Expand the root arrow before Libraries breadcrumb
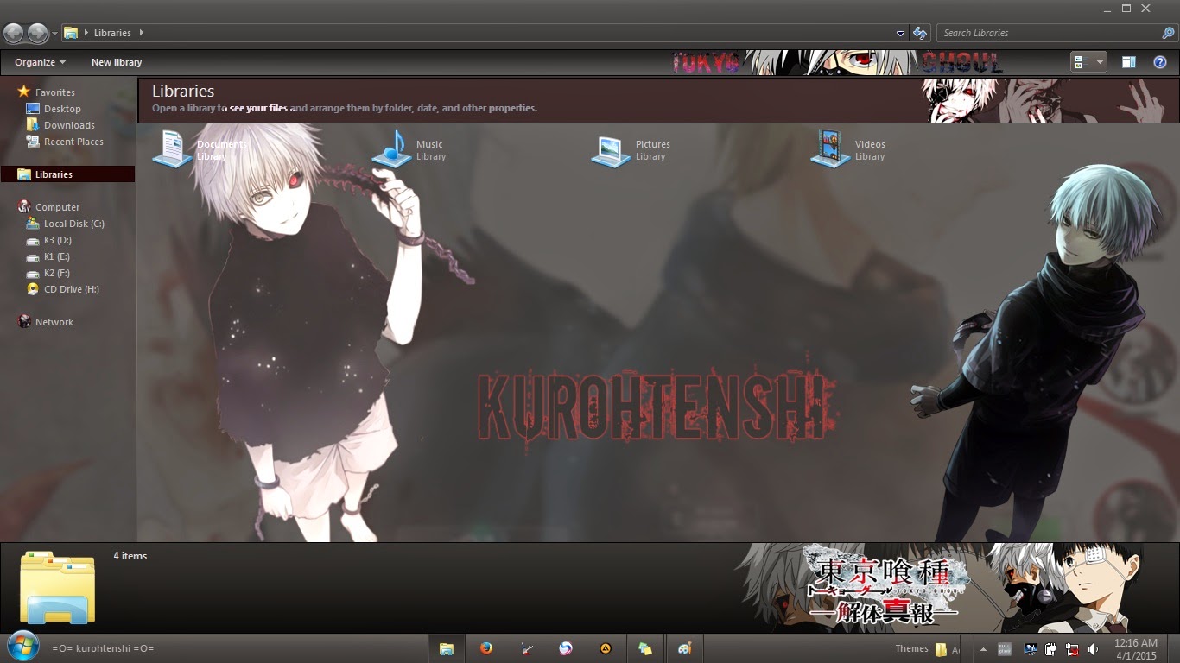This screenshot has height=663, width=1180. click(86, 33)
